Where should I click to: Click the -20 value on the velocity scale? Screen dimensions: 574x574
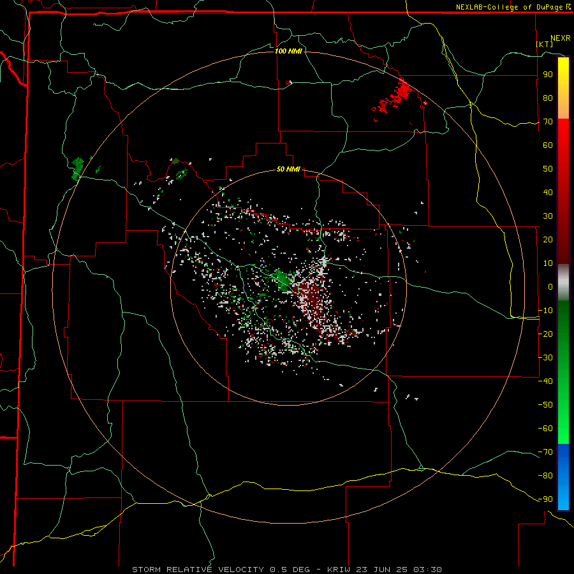(546, 334)
